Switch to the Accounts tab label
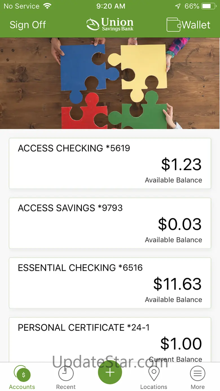 pos(22,387)
